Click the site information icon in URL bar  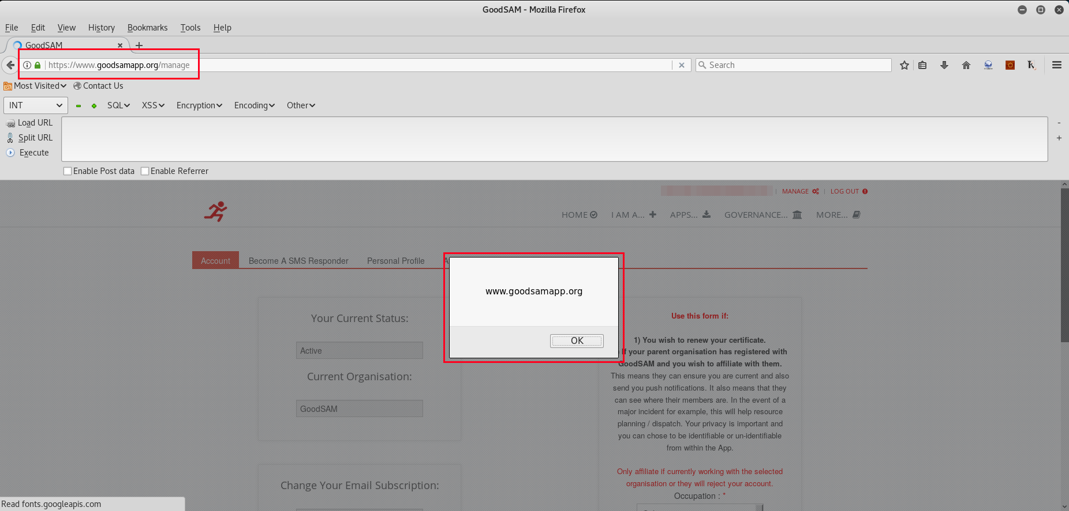(27, 65)
